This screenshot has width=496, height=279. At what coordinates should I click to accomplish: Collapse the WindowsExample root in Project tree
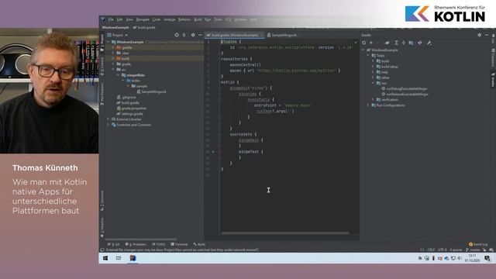tap(108, 42)
